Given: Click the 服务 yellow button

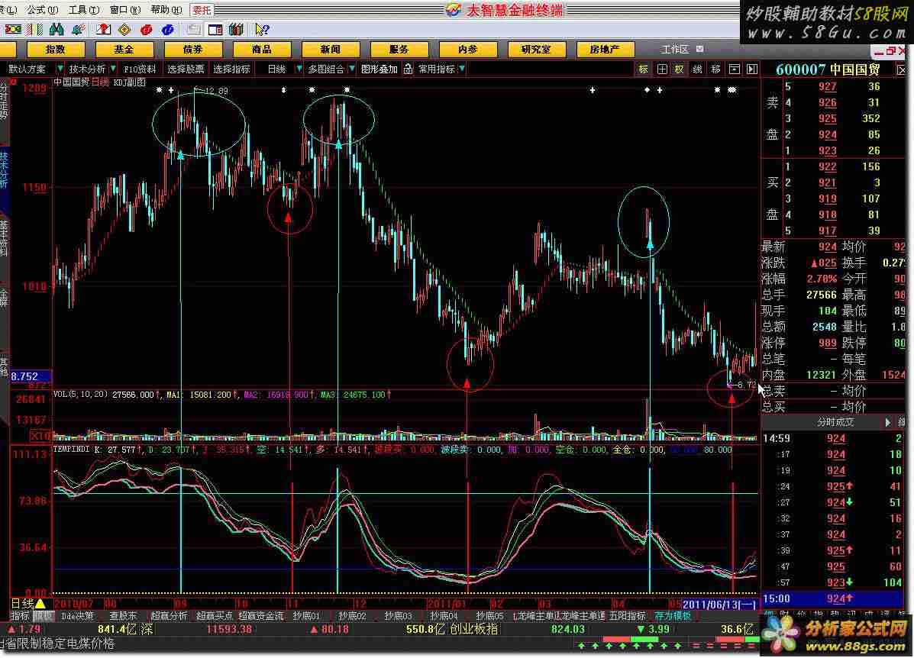Looking at the screenshot, I should (x=399, y=50).
